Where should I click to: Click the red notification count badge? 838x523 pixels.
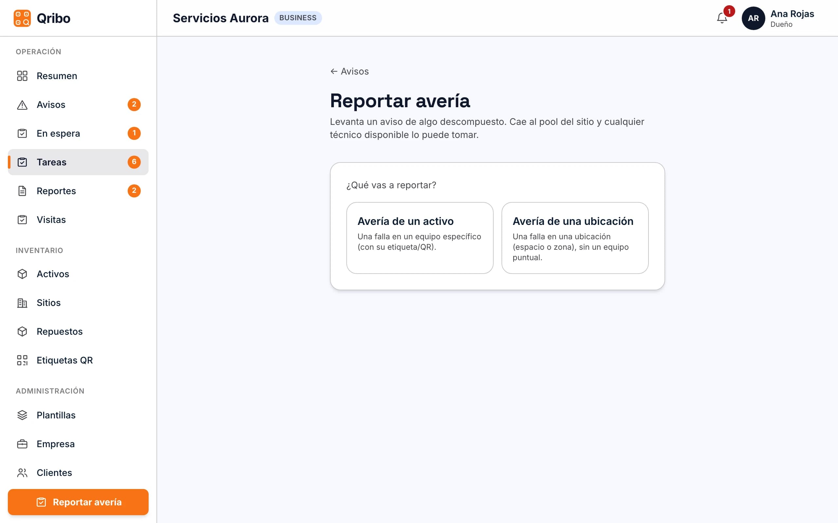[729, 11]
